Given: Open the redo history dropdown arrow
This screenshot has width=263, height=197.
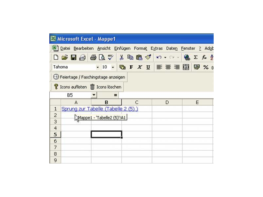Looking at the screenshot, I should pyautogui.click(x=178, y=58).
